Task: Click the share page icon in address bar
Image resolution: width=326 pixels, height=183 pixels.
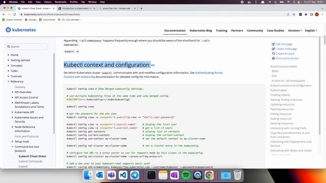Action: click(x=288, y=14)
